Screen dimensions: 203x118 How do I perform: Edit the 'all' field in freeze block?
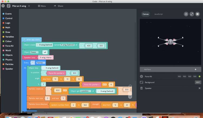45,52
